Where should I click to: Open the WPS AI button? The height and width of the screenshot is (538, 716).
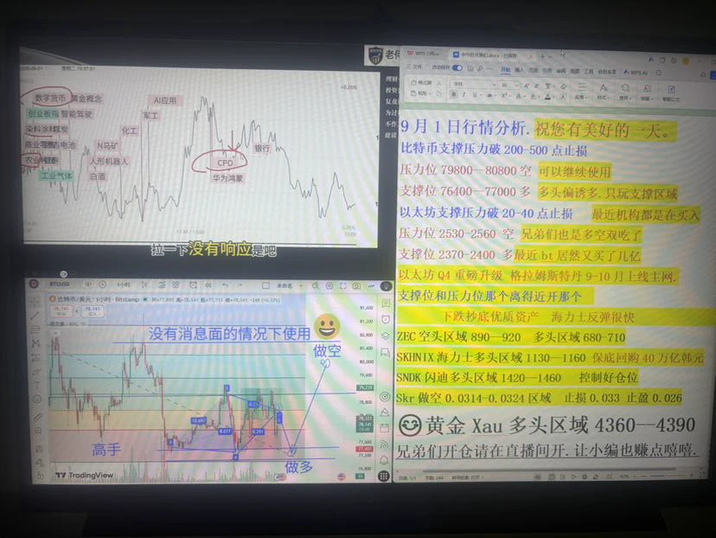(x=636, y=72)
